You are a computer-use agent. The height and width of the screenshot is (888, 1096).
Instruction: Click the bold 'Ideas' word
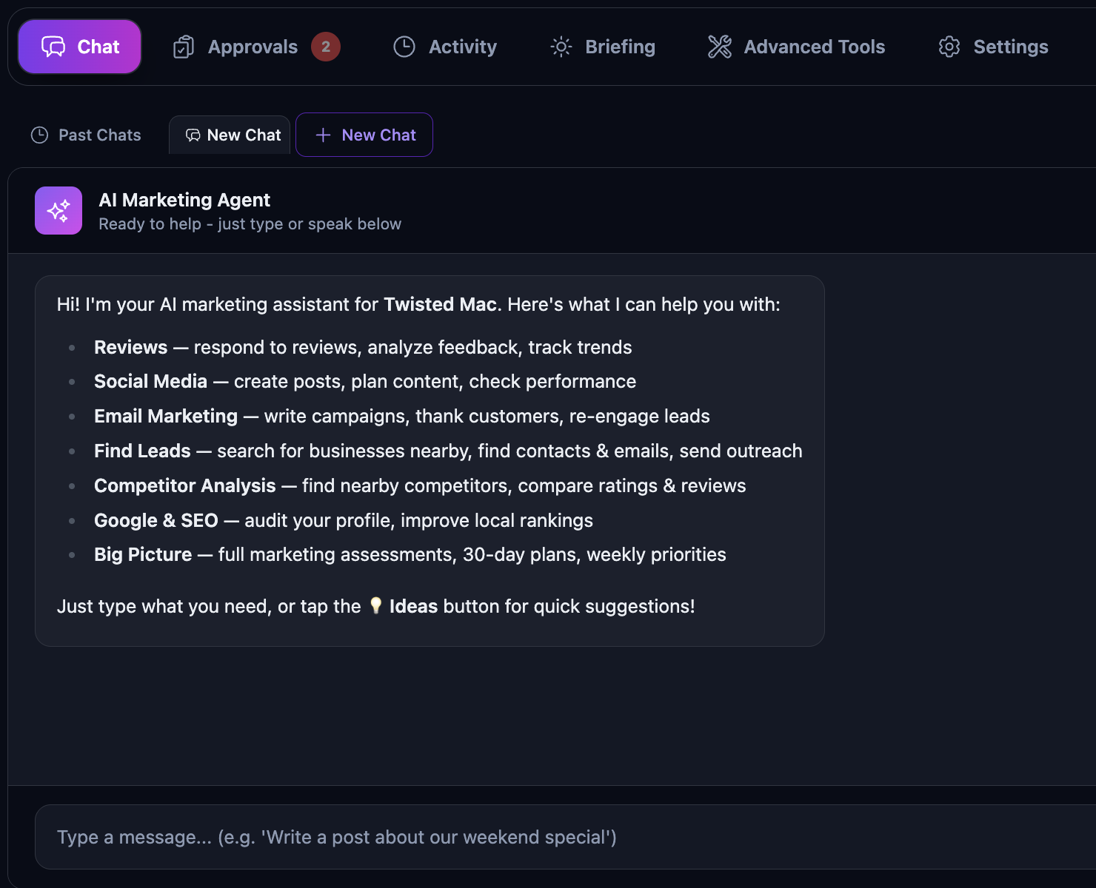click(x=413, y=606)
